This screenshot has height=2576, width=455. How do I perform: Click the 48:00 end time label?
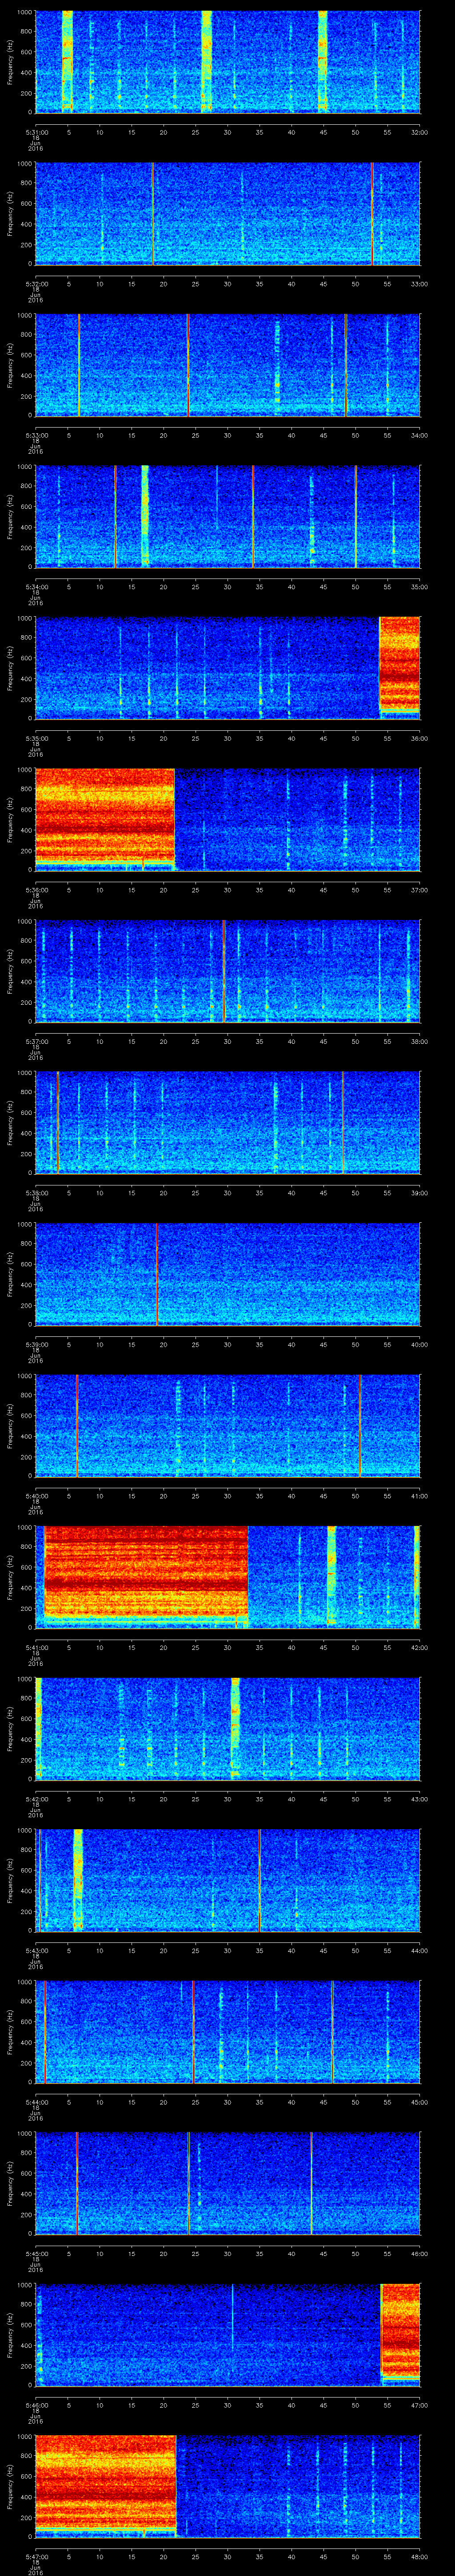point(419,2556)
